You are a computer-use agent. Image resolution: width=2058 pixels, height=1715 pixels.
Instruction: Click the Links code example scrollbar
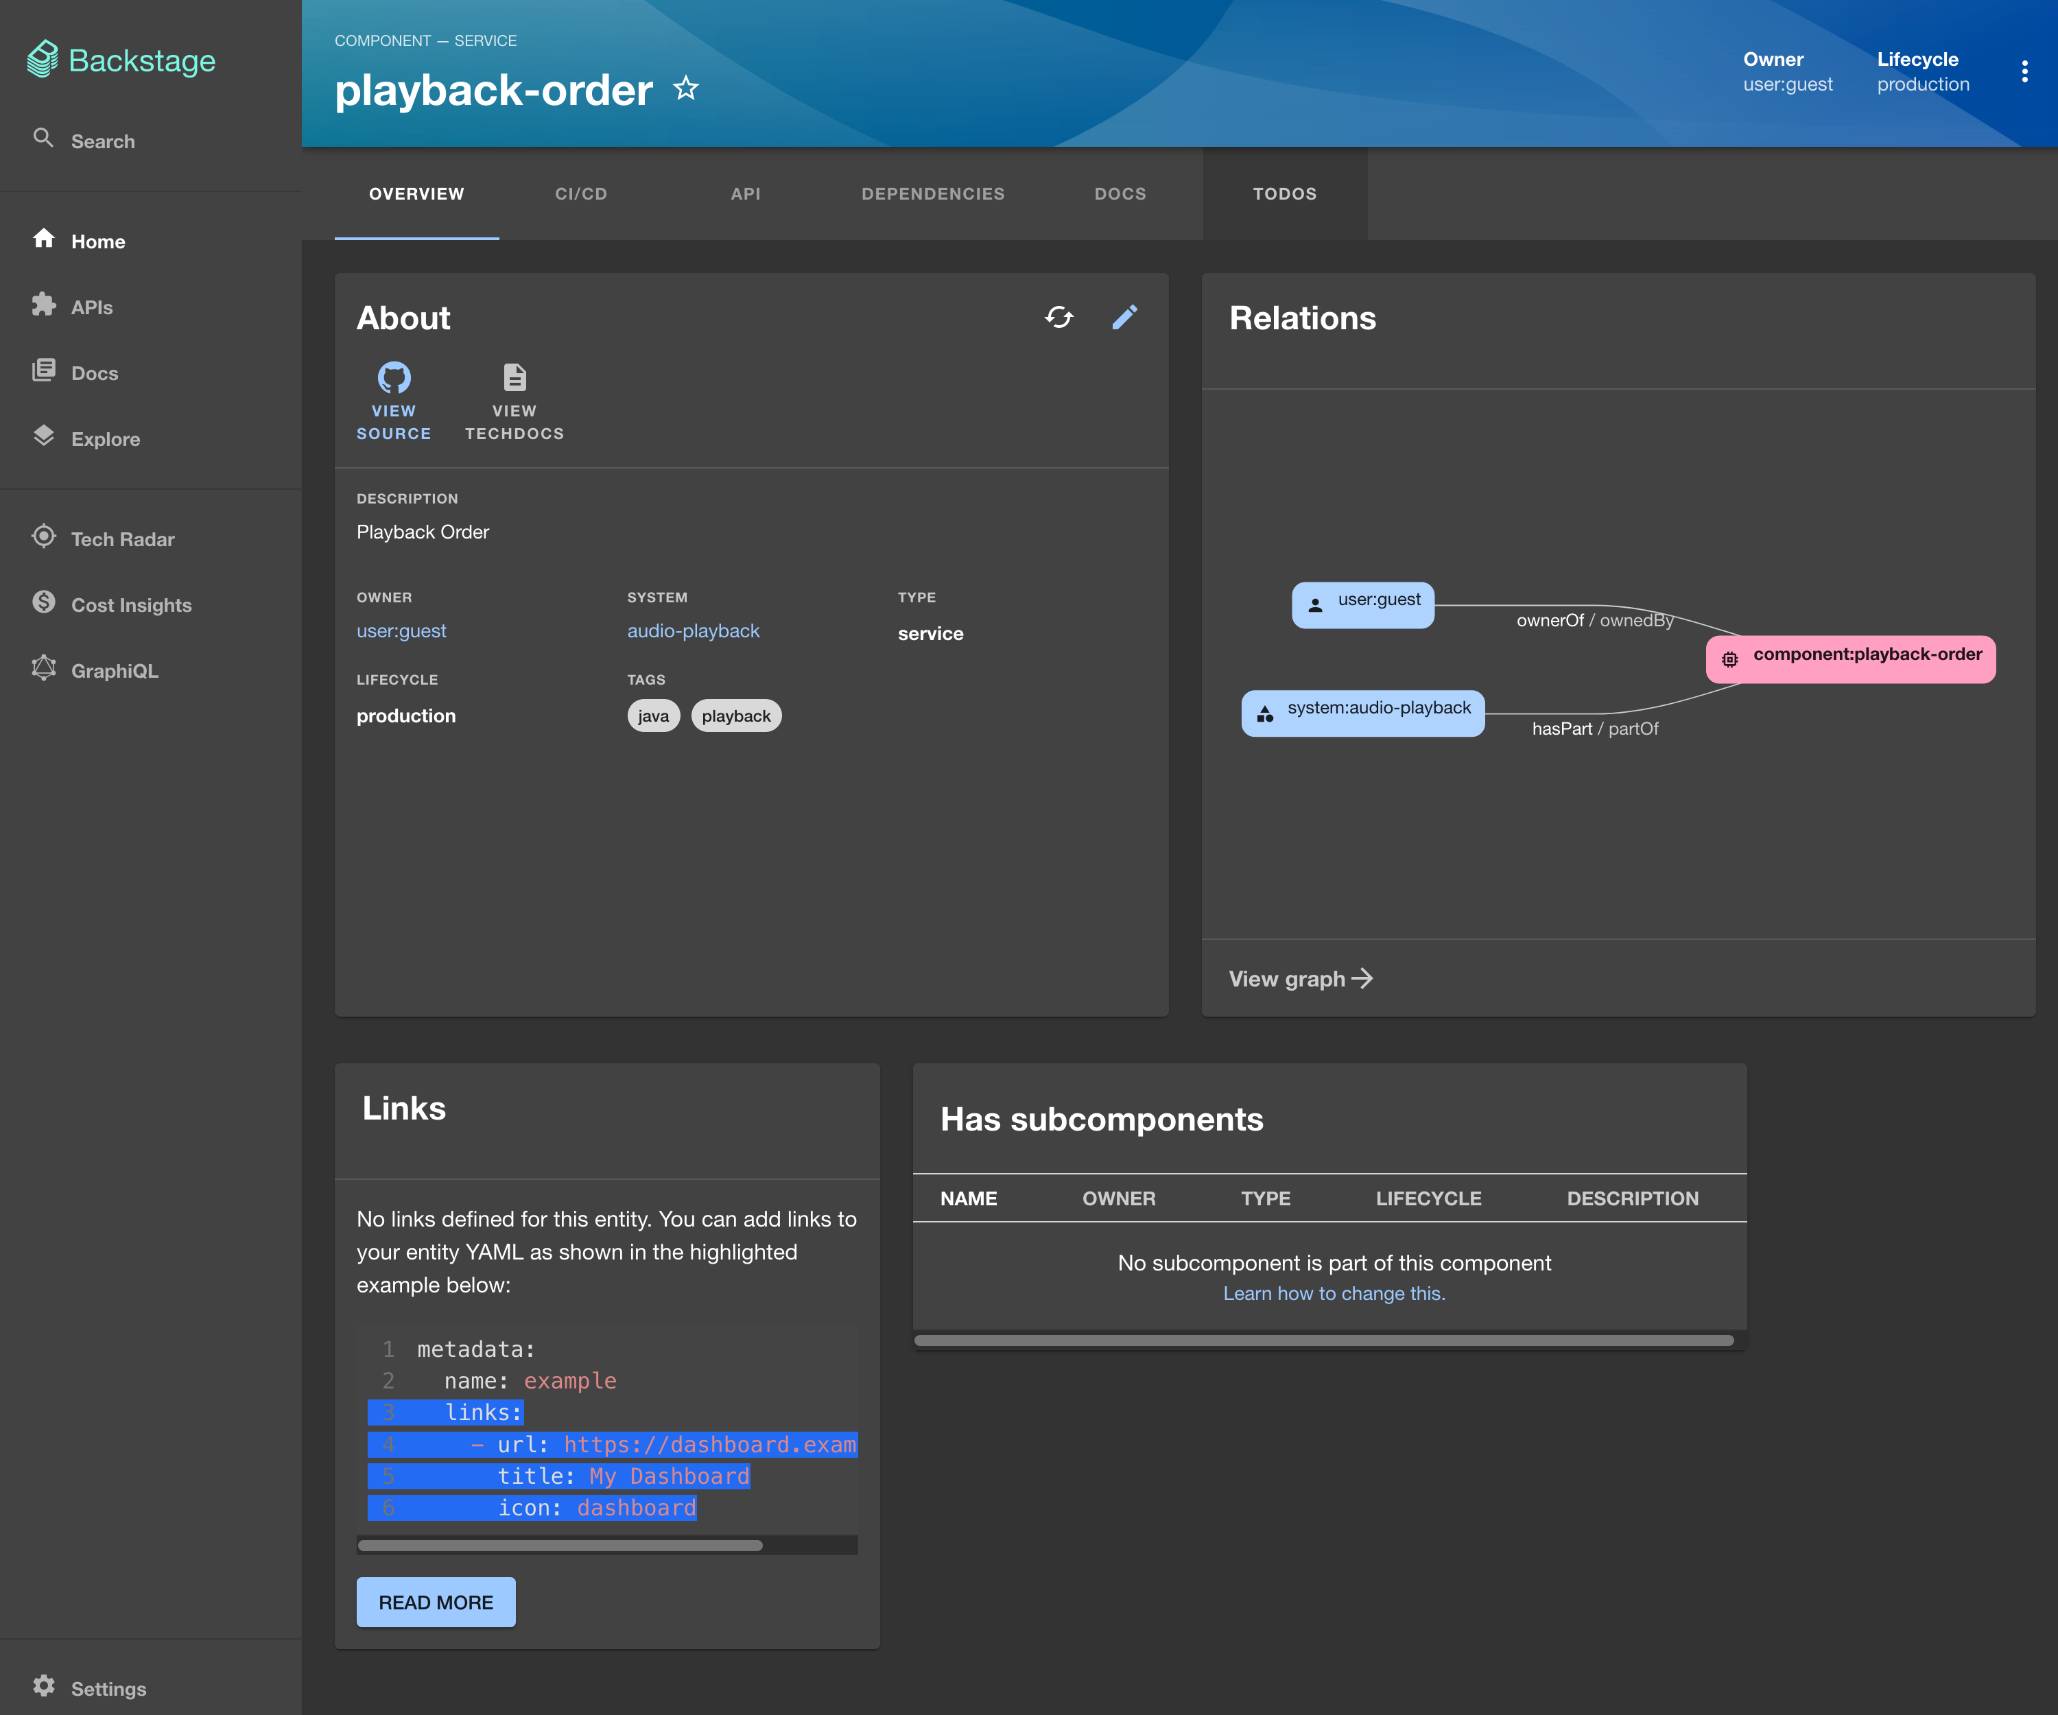coord(560,1546)
